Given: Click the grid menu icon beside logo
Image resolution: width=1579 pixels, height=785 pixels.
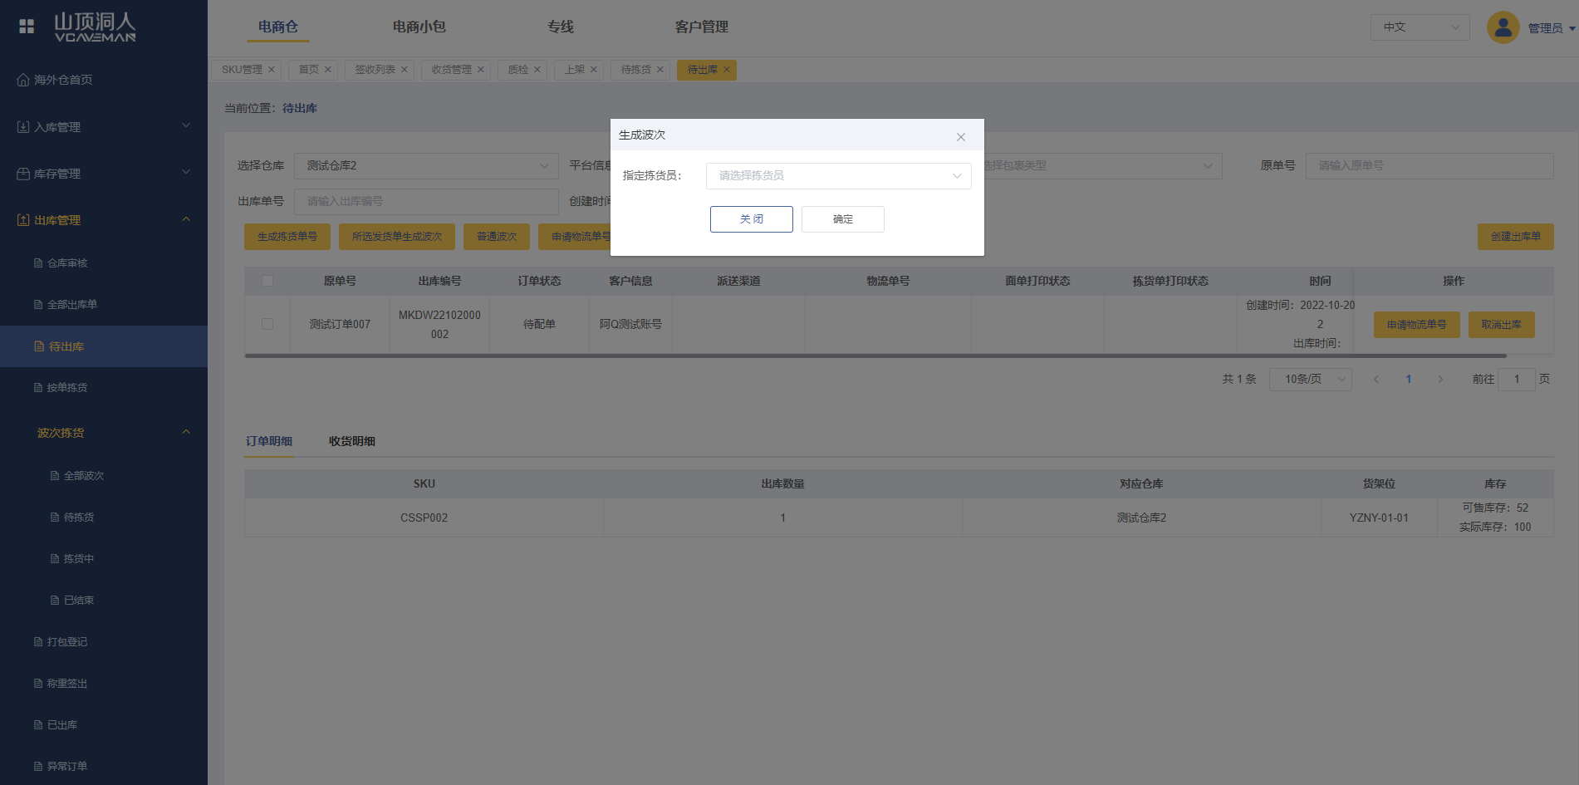Looking at the screenshot, I should pyautogui.click(x=27, y=27).
